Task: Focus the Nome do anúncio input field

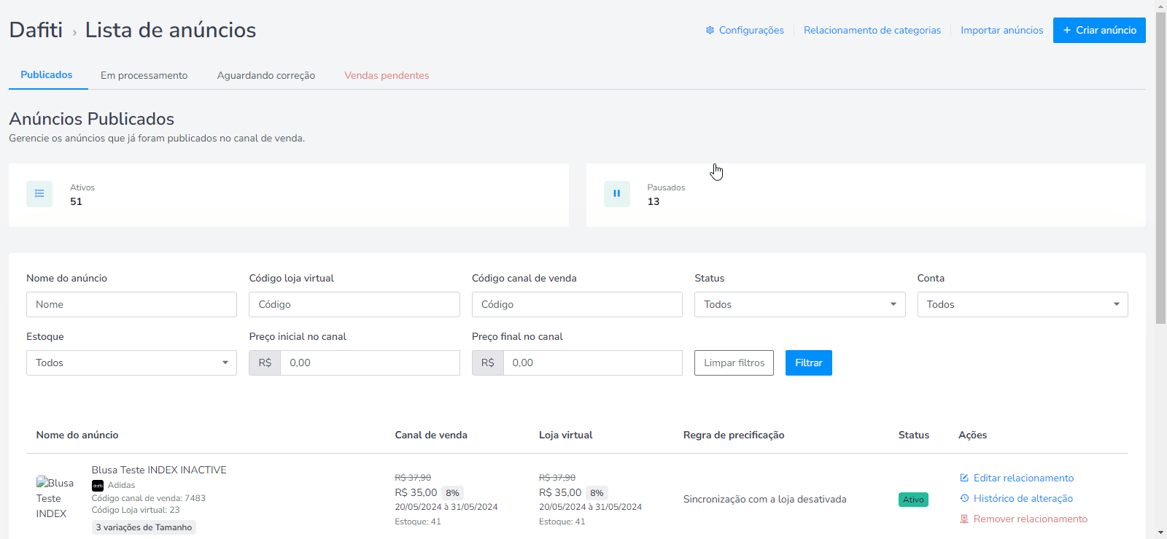Action: 131,304
